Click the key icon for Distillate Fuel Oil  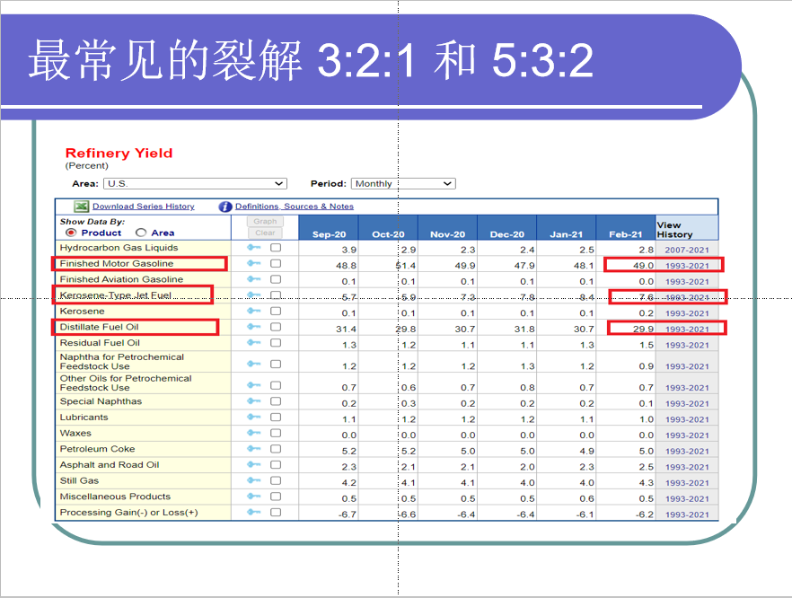coord(254,328)
